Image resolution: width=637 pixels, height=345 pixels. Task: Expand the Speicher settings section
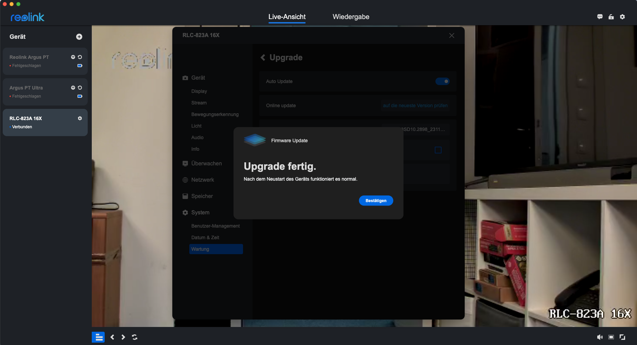(x=202, y=196)
